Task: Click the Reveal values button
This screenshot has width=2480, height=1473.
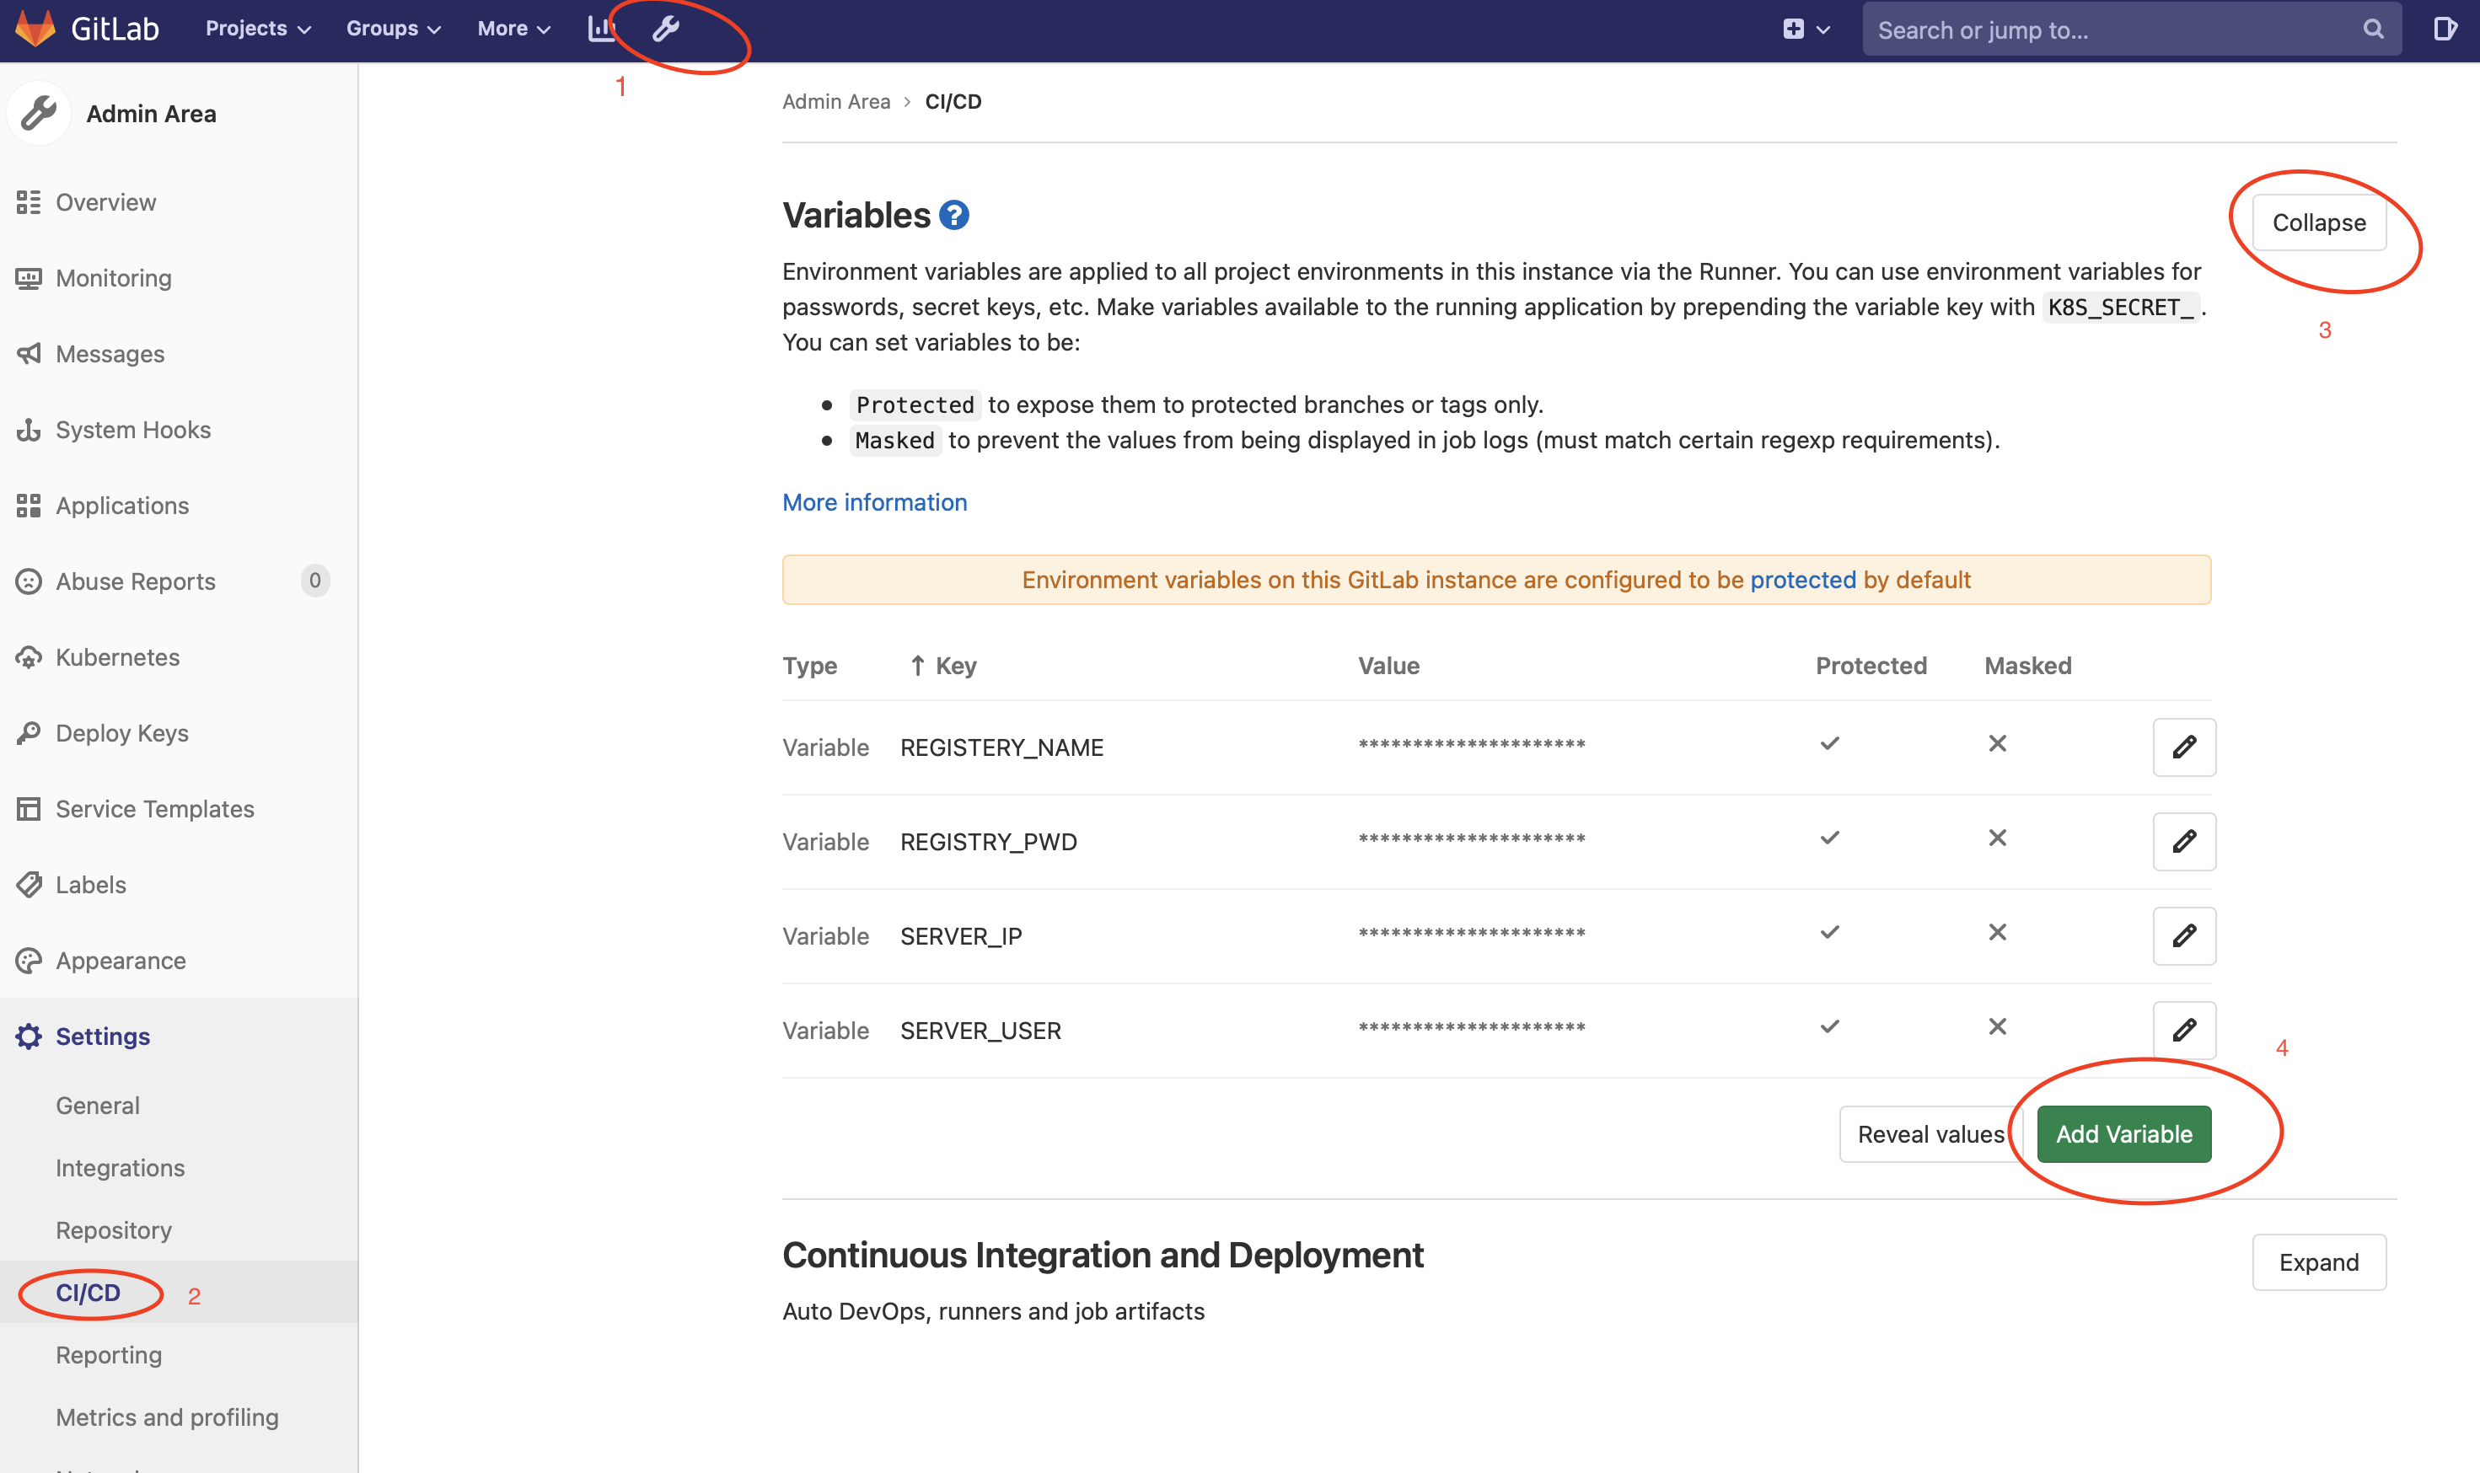Action: click(x=1931, y=1134)
